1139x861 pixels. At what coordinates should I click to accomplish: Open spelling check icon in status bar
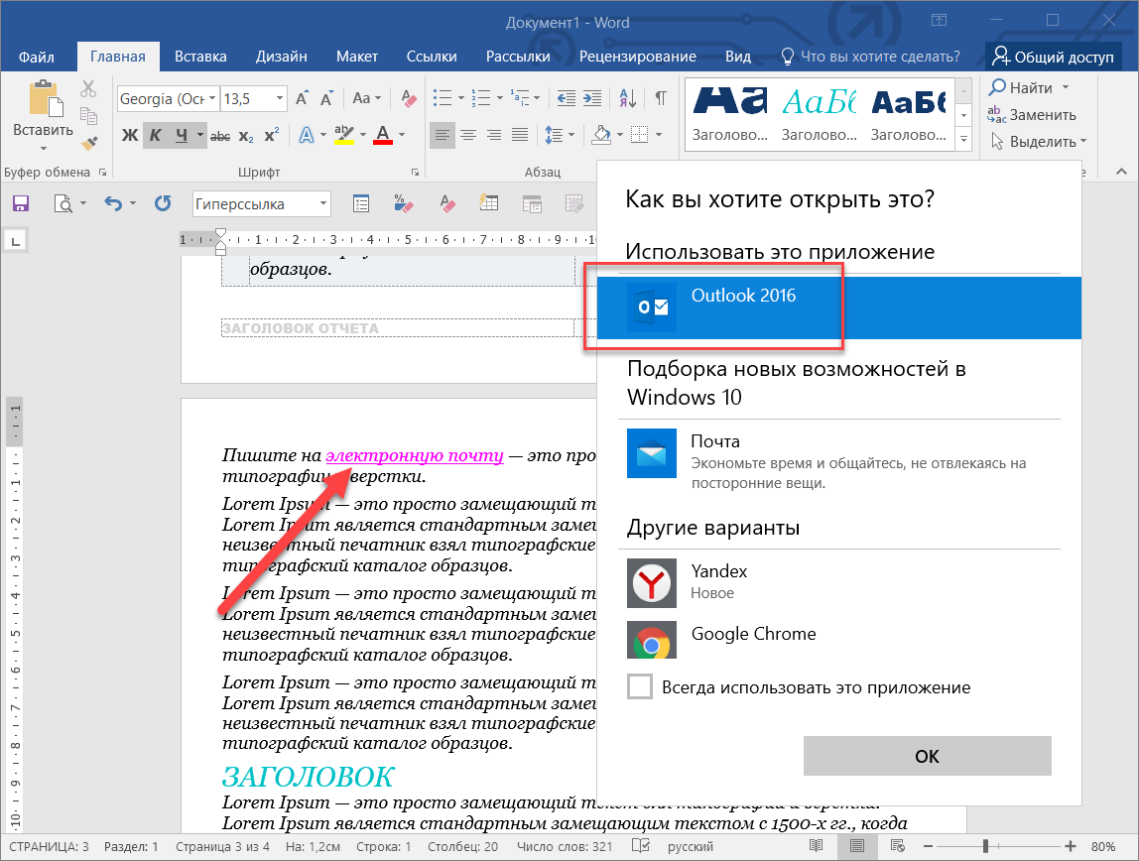(x=641, y=846)
